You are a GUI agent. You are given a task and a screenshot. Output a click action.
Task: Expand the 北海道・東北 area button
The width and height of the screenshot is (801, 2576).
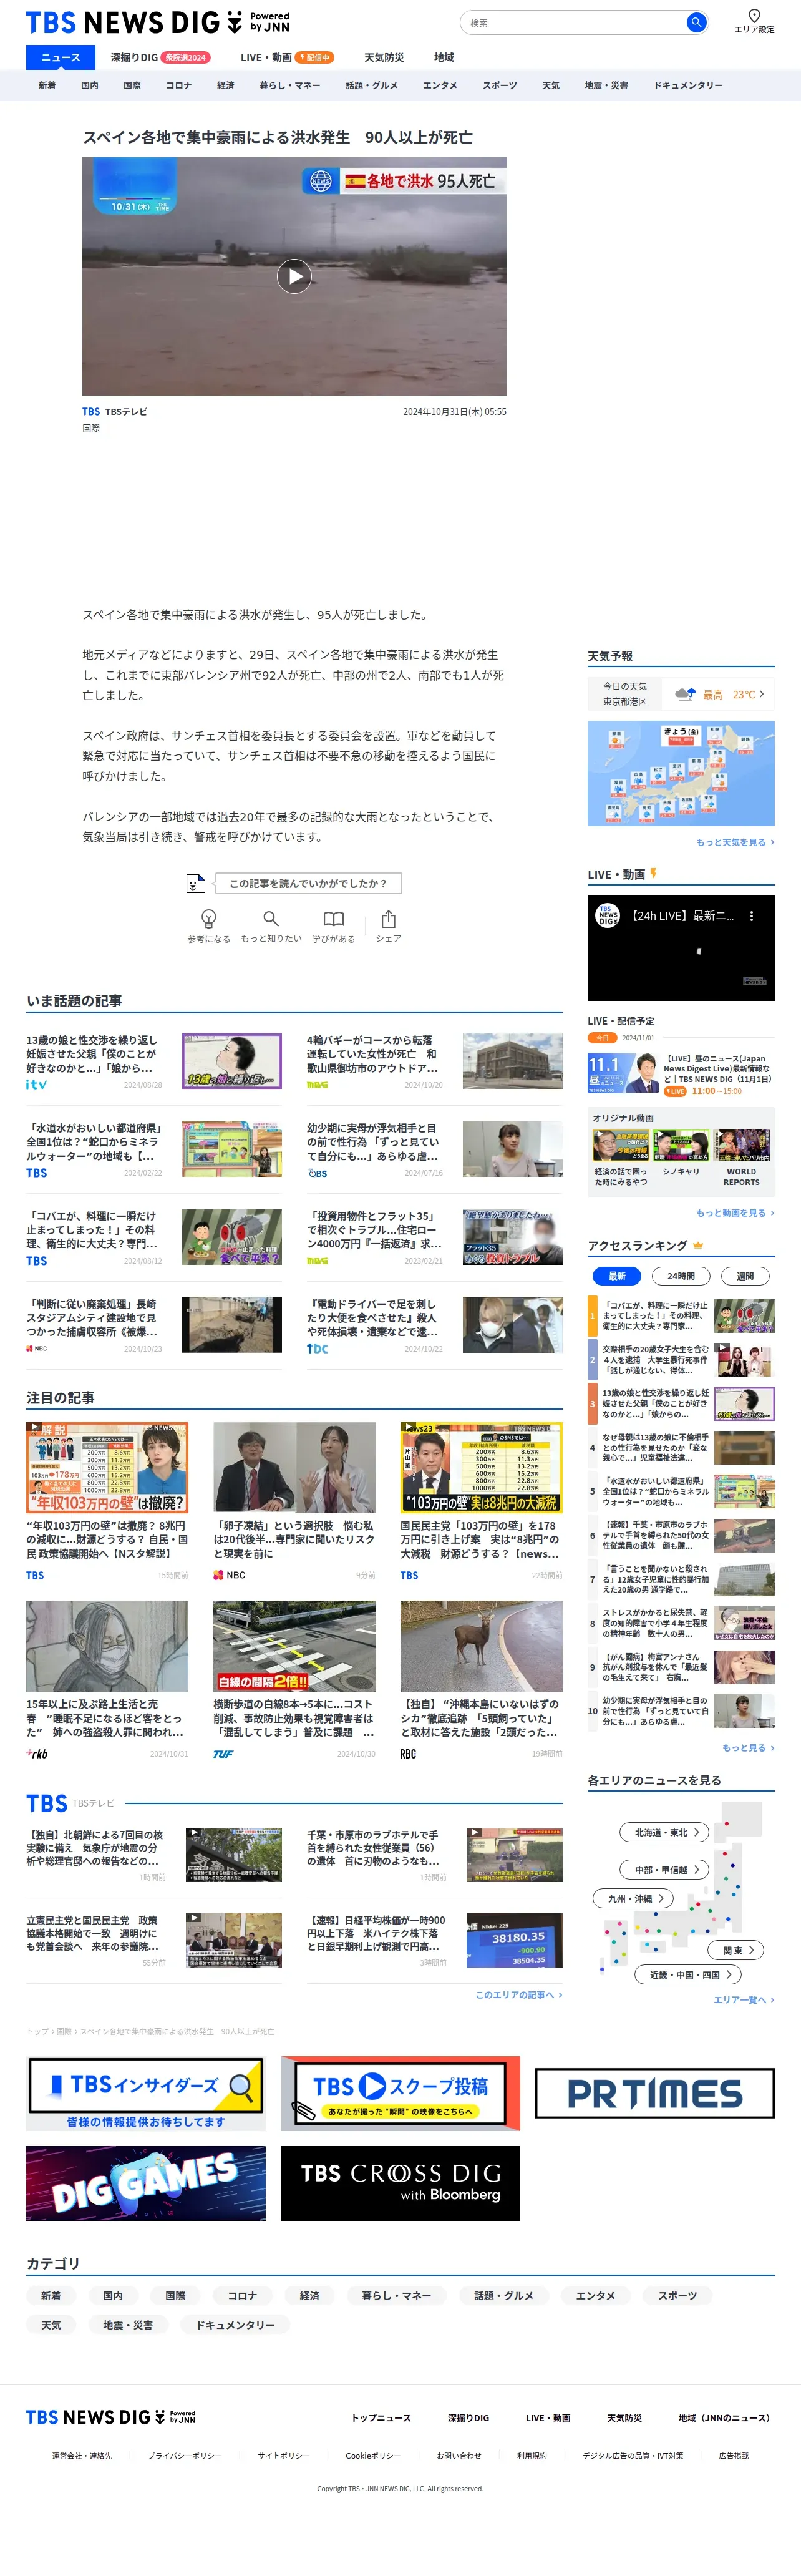coord(664,1832)
